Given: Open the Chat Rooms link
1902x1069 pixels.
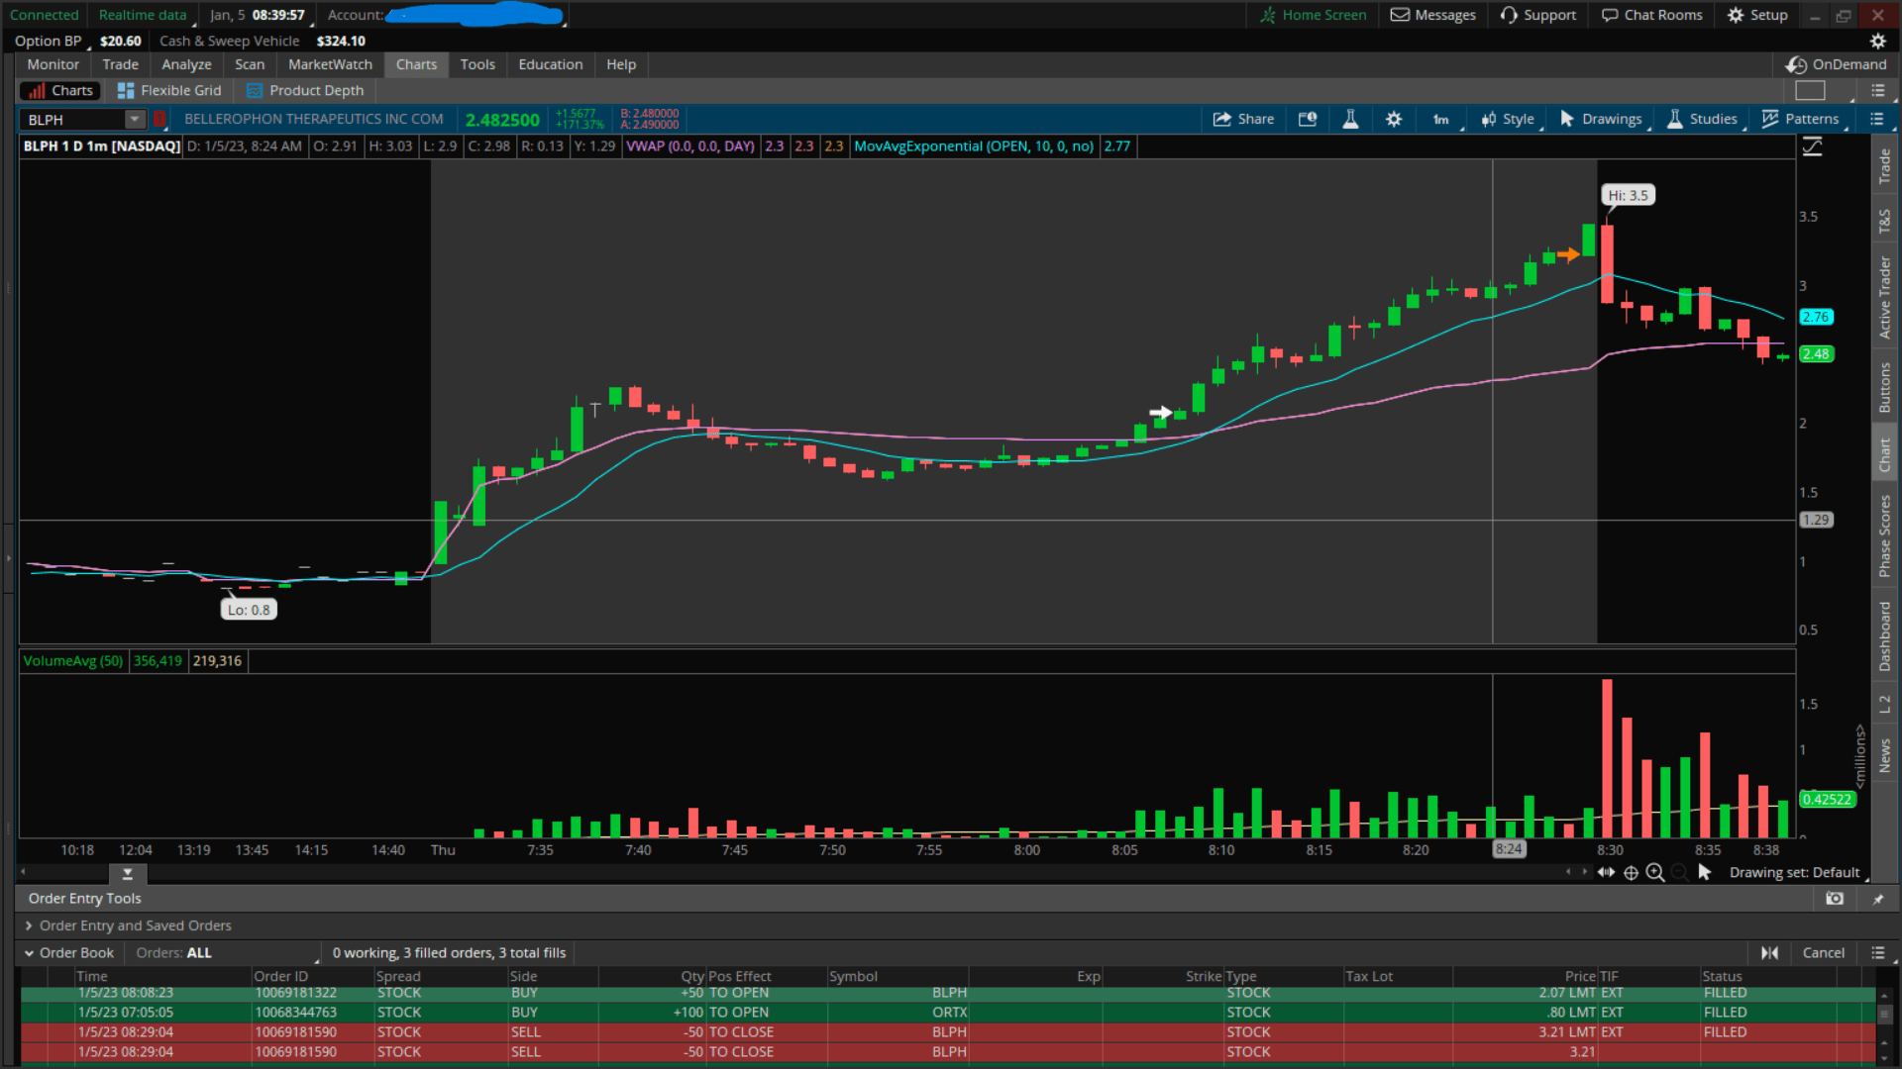Looking at the screenshot, I should pos(1652,15).
